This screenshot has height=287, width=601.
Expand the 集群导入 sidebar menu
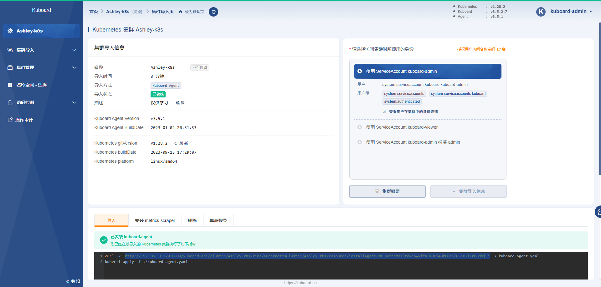(x=74, y=50)
